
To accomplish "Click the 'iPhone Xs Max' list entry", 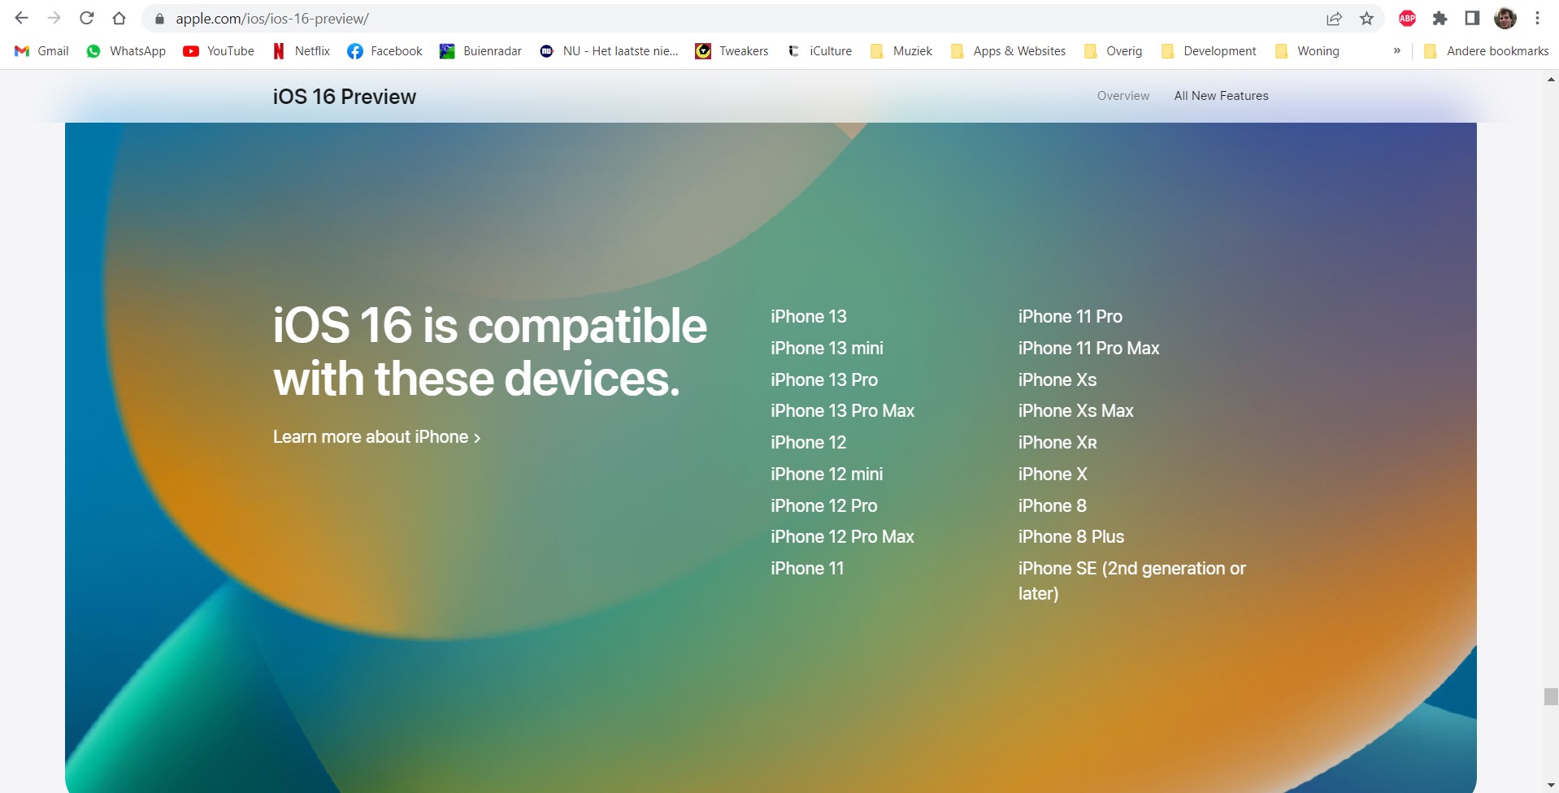I will [1075, 411].
